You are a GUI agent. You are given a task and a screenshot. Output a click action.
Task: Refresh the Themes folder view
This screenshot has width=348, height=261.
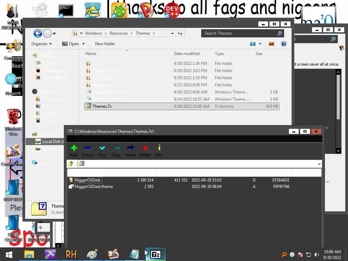(180, 34)
